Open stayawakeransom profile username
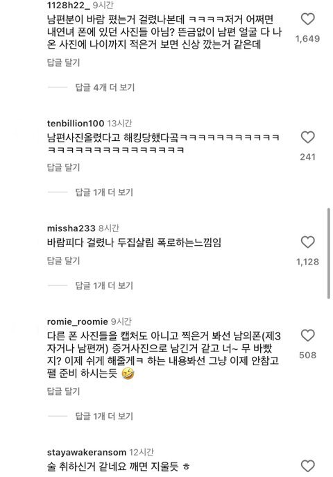The height and width of the screenshot is (477, 333). click(x=87, y=453)
